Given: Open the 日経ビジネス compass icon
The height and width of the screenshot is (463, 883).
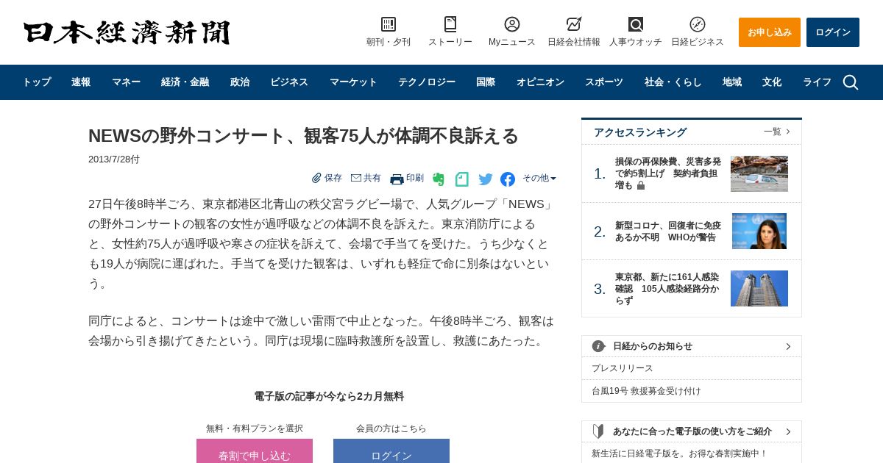Looking at the screenshot, I should pyautogui.click(x=698, y=24).
